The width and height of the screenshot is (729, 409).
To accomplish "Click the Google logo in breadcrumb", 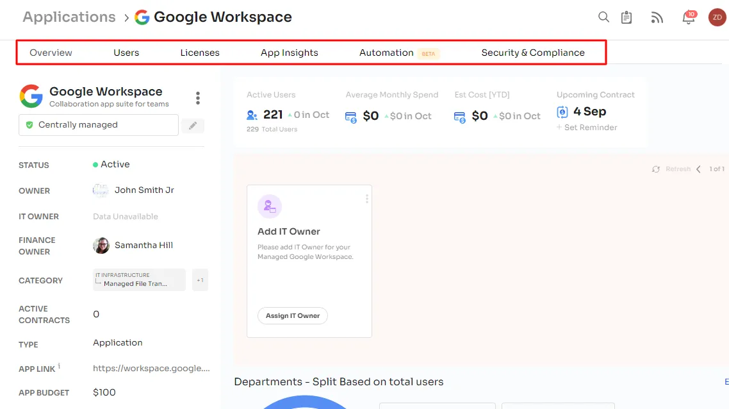I will pyautogui.click(x=142, y=17).
